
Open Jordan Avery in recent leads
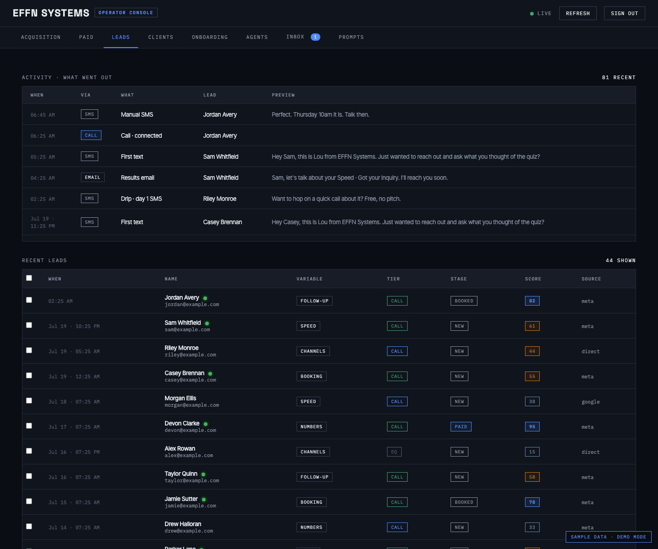pos(182,297)
